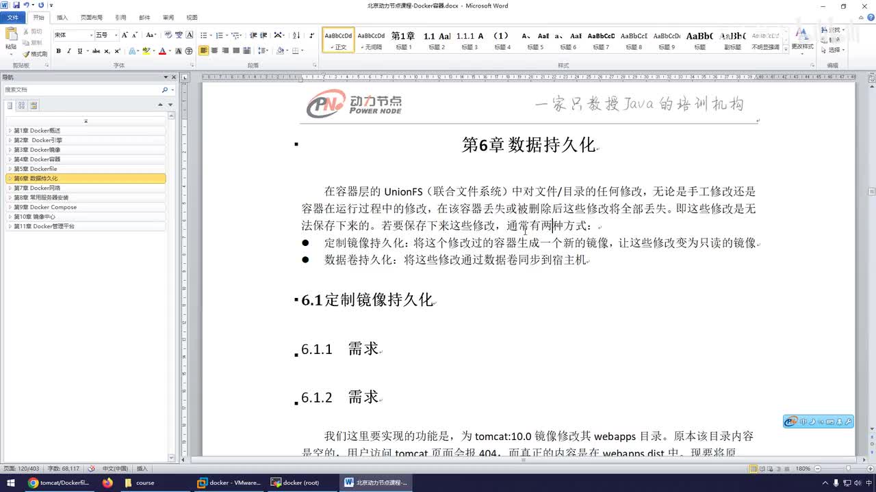The height and width of the screenshot is (492, 876).
Task: Apply strikethrough to text
Action: [96, 51]
